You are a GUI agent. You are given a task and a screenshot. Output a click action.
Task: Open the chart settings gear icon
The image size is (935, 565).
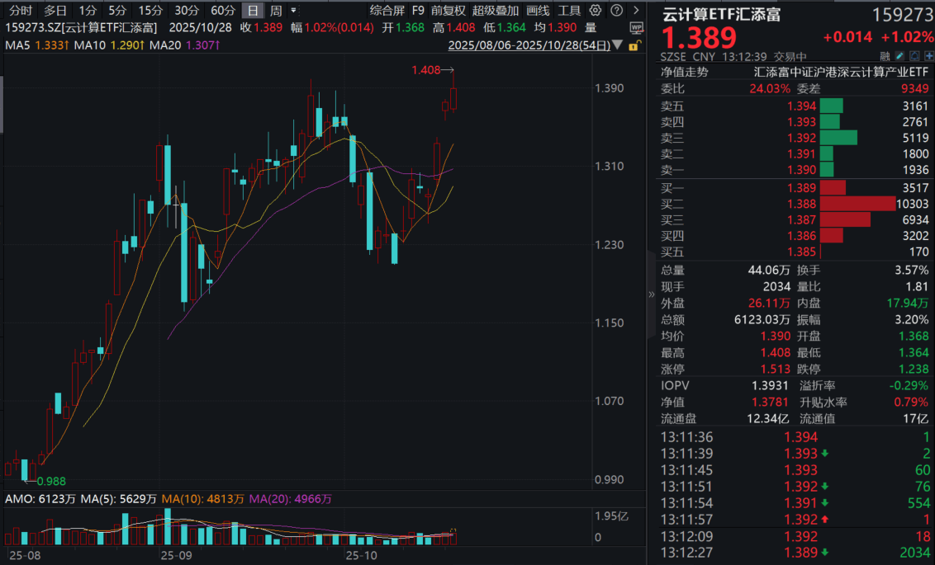pos(593,11)
